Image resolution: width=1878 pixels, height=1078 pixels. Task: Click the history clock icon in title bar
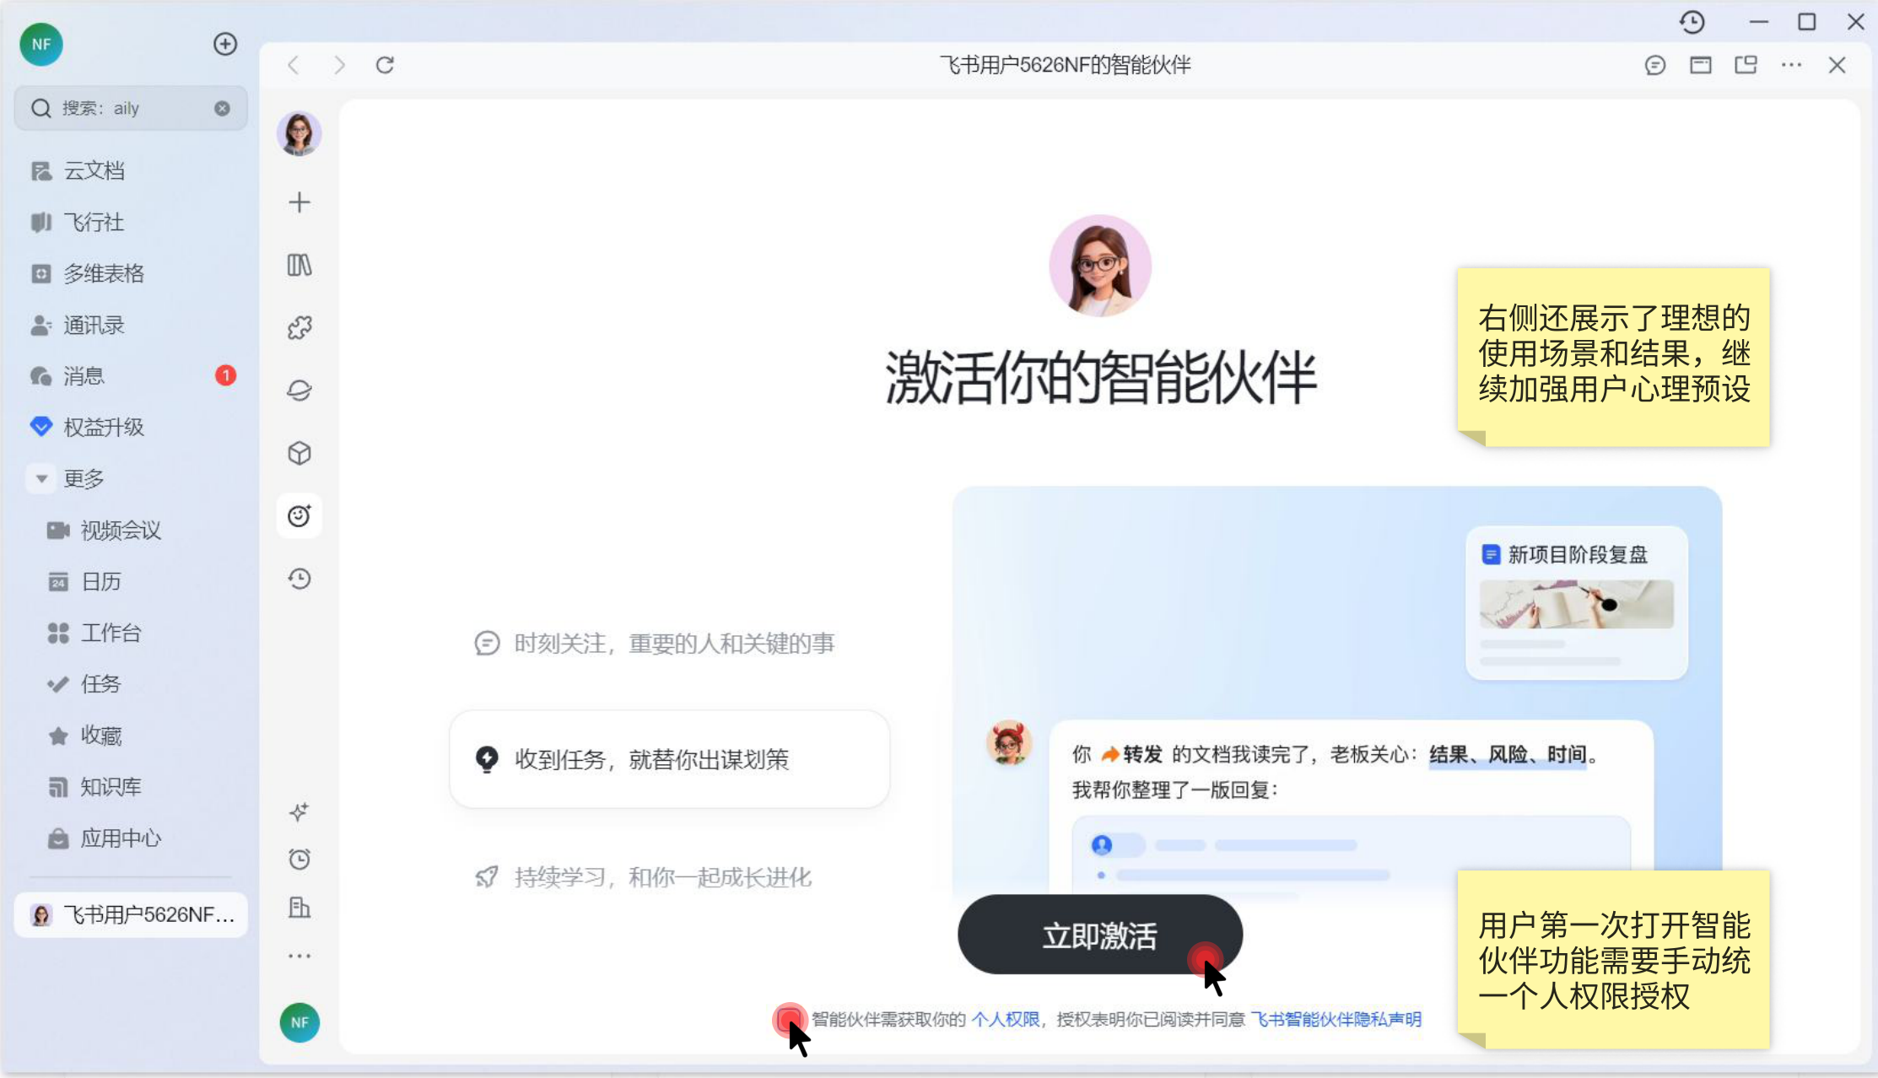pyautogui.click(x=1692, y=22)
